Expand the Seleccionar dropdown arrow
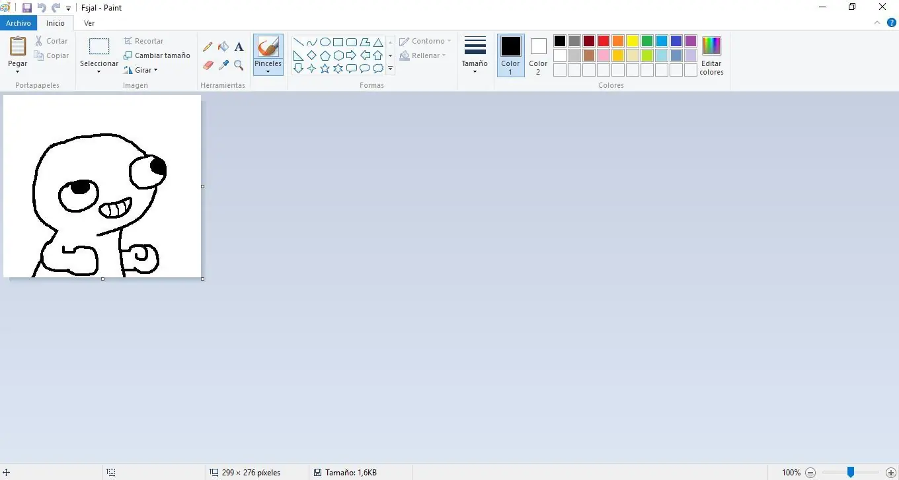Image resolution: width=899 pixels, height=480 pixels. [99, 71]
